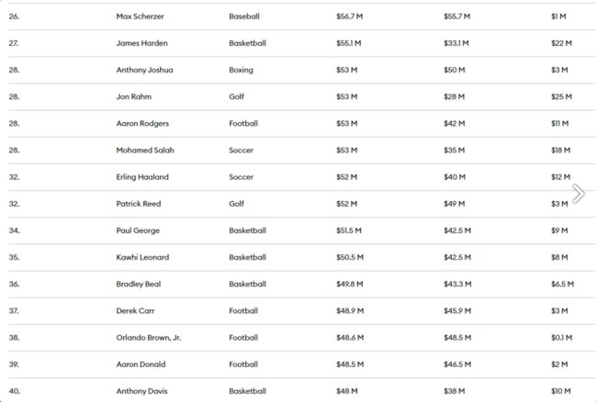
Task: Select Anthony Davis at rank 40
Action: pos(141,392)
